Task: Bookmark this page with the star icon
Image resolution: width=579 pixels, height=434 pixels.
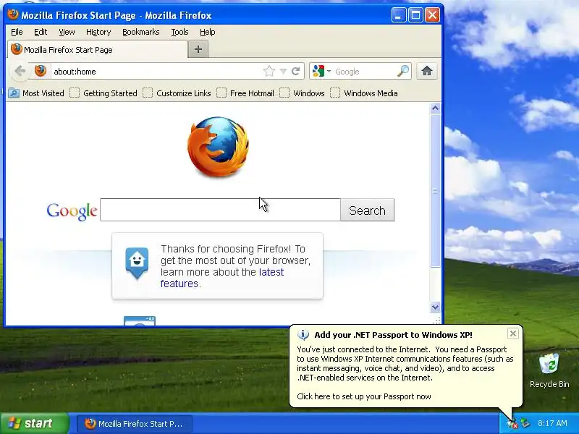Action: 269,71
